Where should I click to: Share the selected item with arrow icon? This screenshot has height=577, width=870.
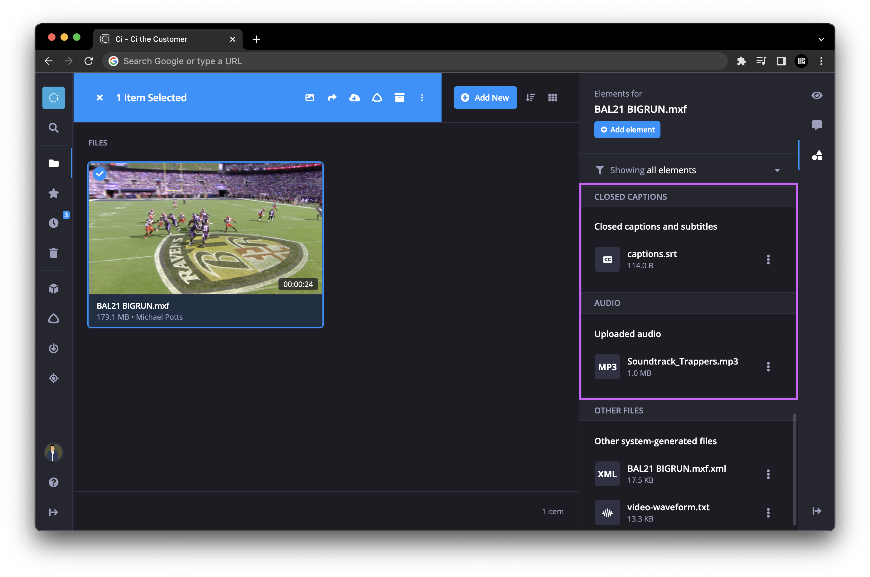332,98
